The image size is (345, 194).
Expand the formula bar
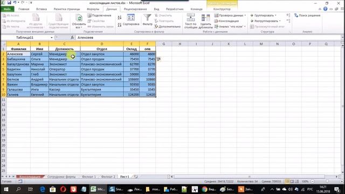pyautogui.click(x=342, y=38)
